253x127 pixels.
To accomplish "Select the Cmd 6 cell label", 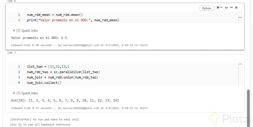I will (x=12, y=1).
